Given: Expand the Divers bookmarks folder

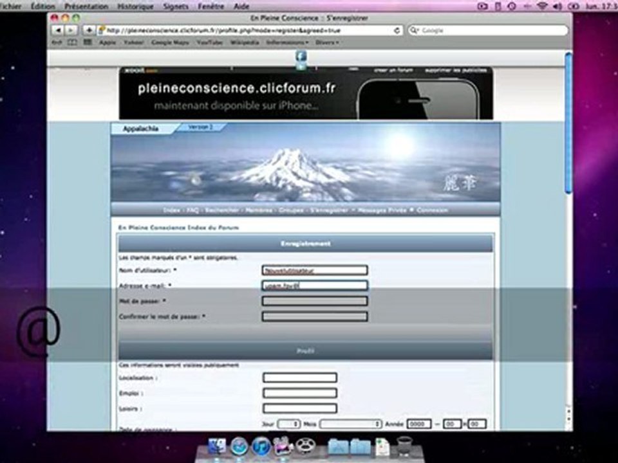Looking at the screenshot, I should (327, 42).
